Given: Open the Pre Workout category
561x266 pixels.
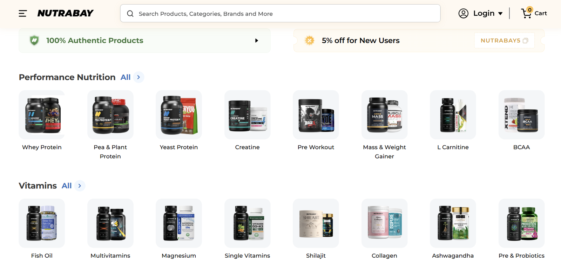Looking at the screenshot, I should [x=316, y=121].
